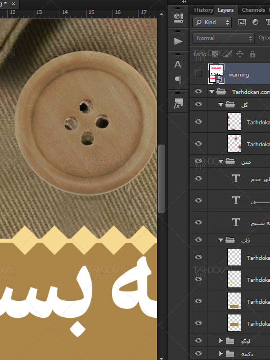Click the canvas vertical scrollbar thumb
This screenshot has height=360, width=270.
(161, 179)
